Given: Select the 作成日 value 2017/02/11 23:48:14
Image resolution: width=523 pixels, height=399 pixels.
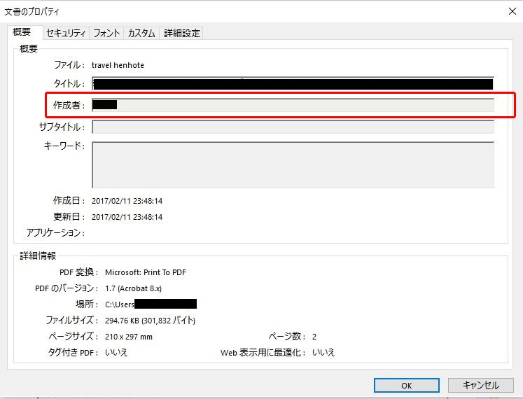Looking at the screenshot, I should tap(127, 201).
